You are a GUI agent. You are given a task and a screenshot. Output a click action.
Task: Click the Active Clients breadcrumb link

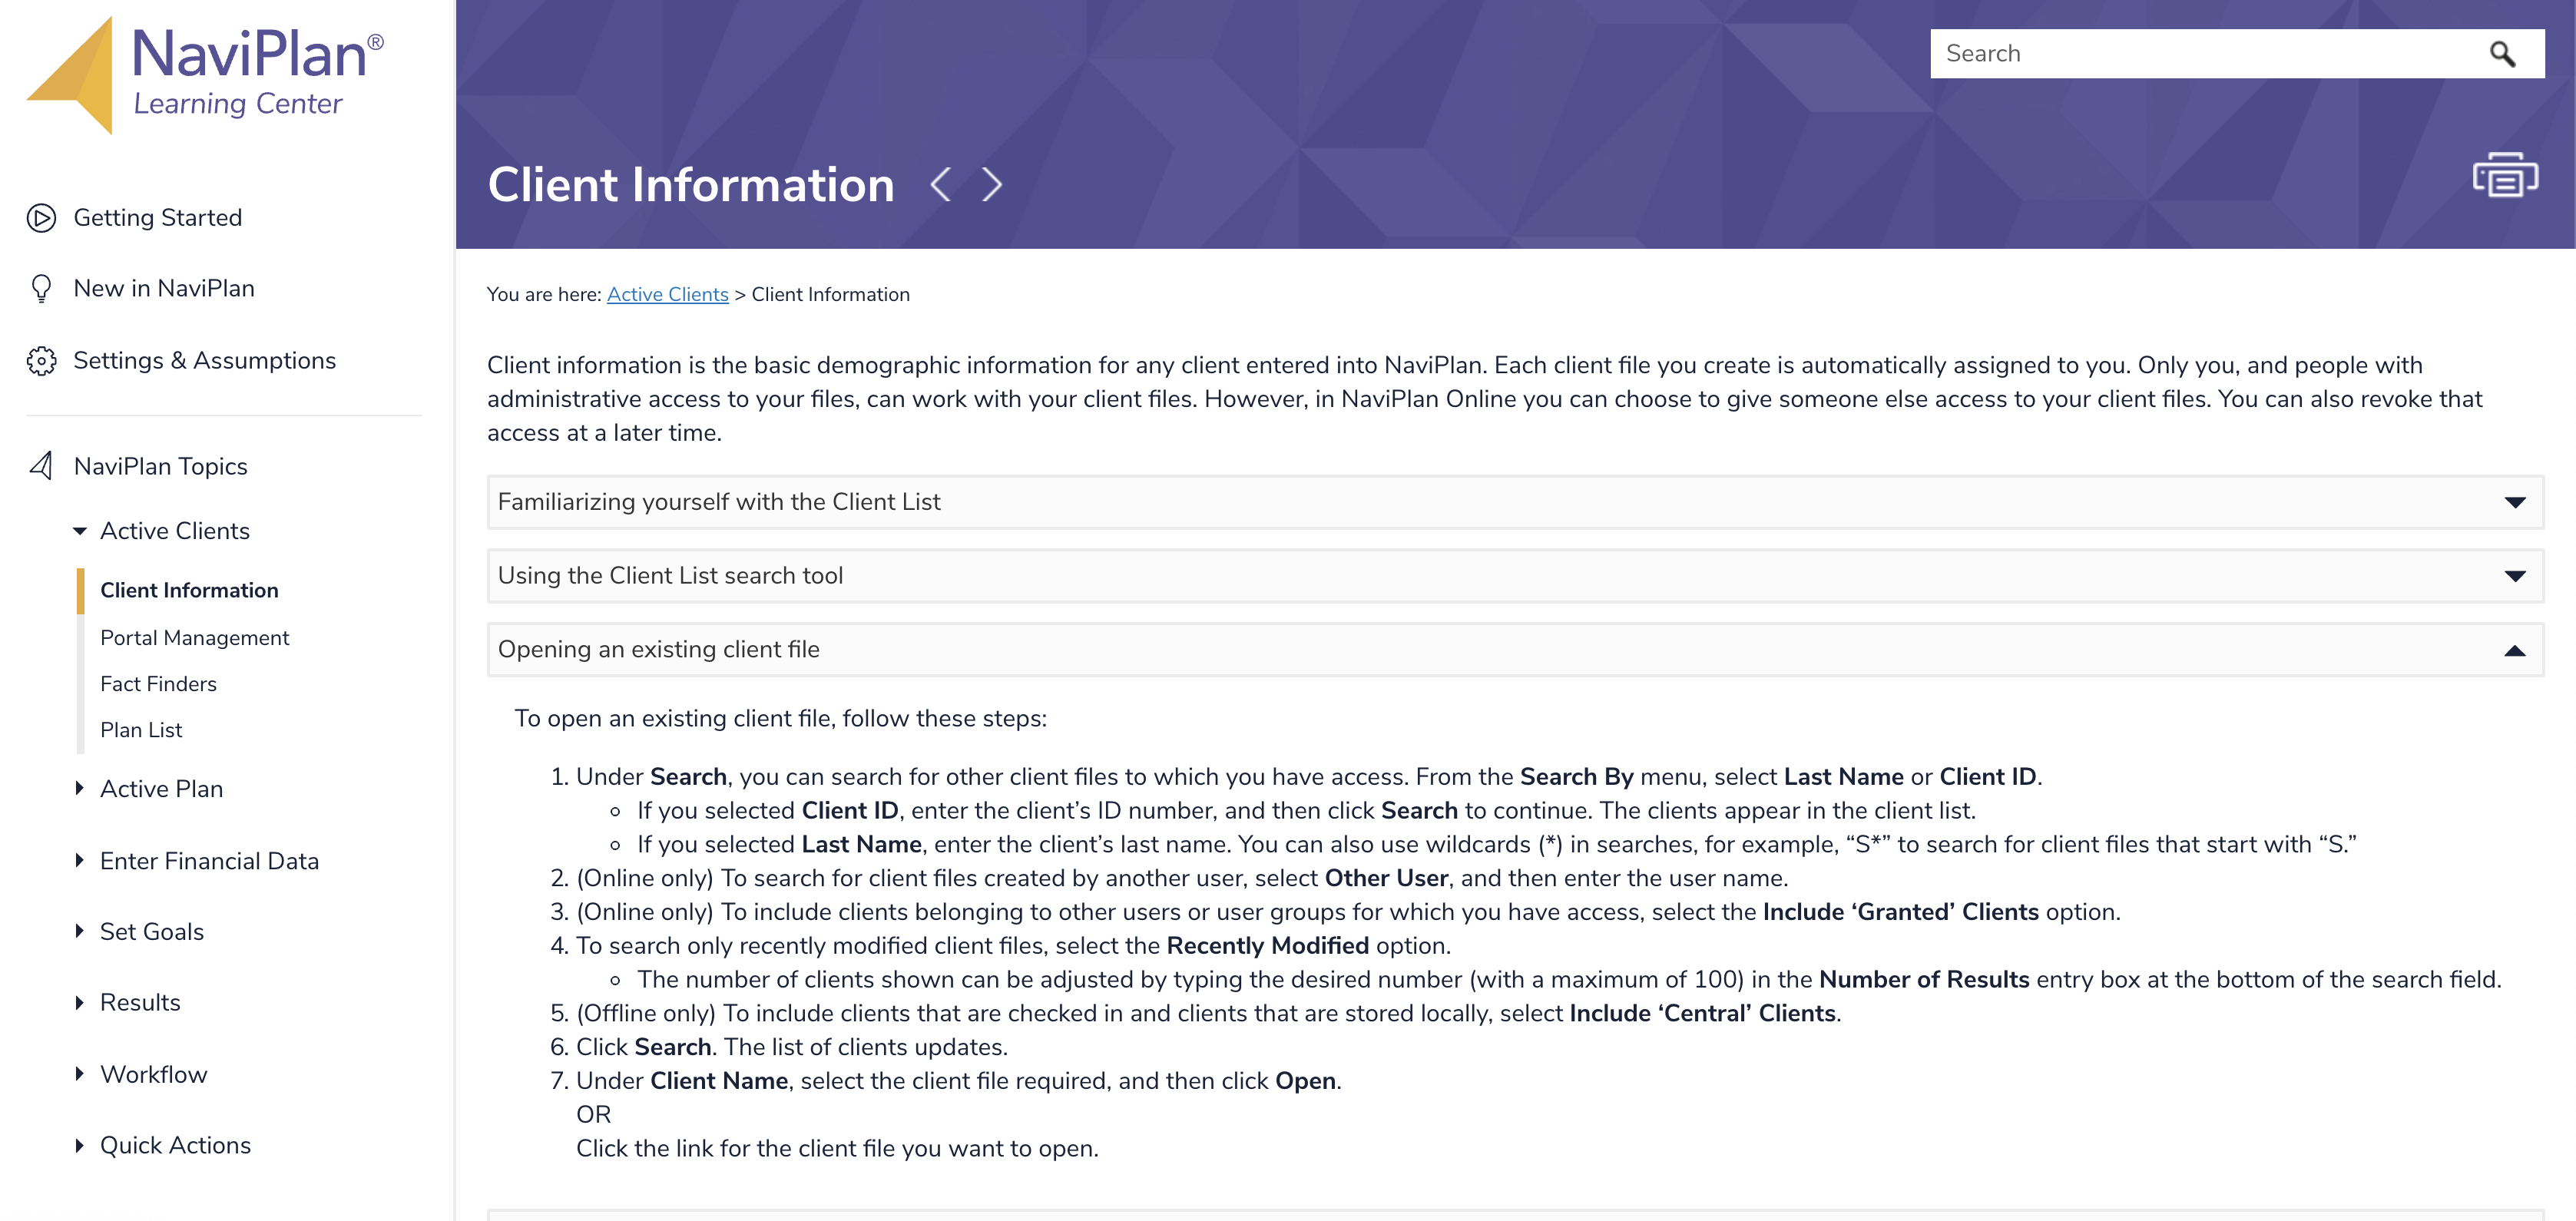667,295
